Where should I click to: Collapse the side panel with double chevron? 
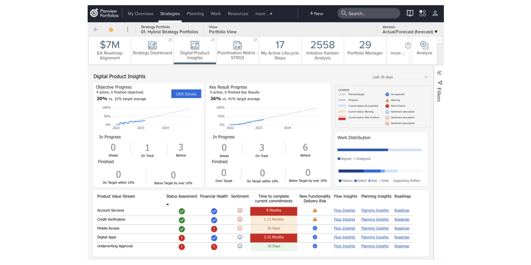pyautogui.click(x=439, y=73)
